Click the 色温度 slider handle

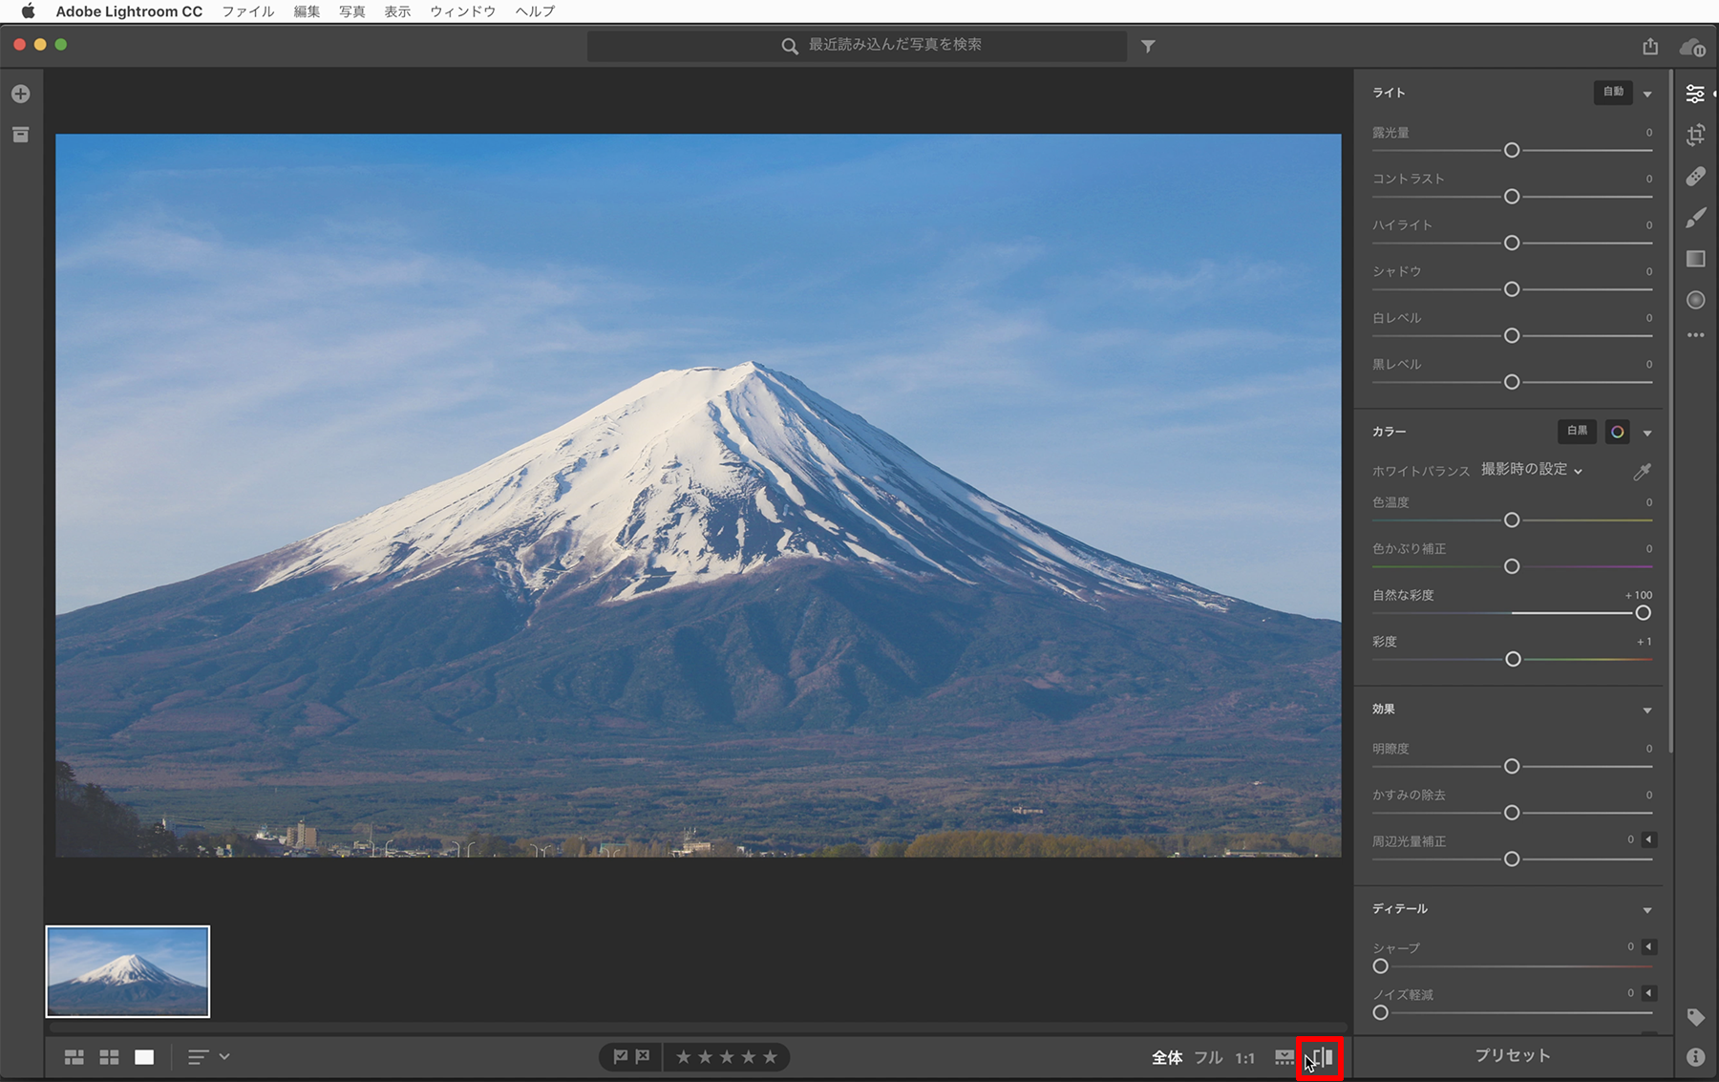pos(1512,520)
